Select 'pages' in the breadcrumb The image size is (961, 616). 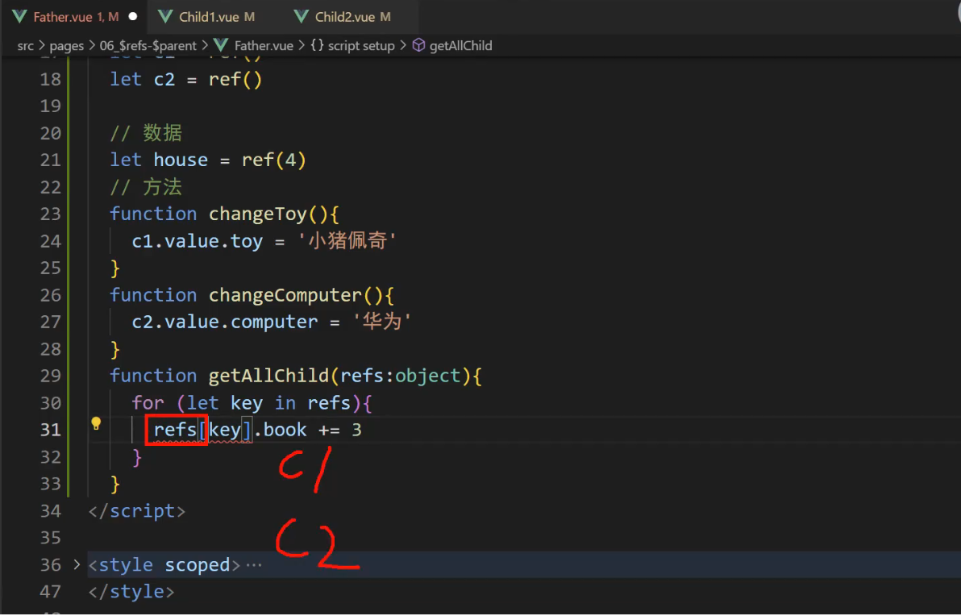click(x=66, y=46)
